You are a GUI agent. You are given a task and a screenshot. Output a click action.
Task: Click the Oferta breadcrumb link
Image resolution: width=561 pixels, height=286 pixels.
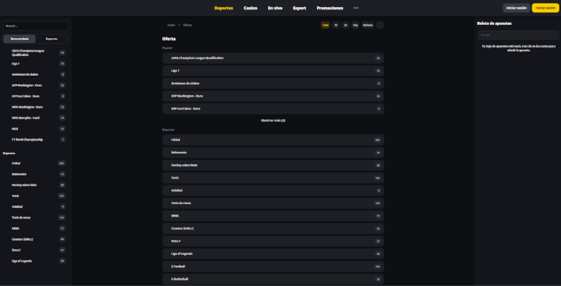point(188,25)
